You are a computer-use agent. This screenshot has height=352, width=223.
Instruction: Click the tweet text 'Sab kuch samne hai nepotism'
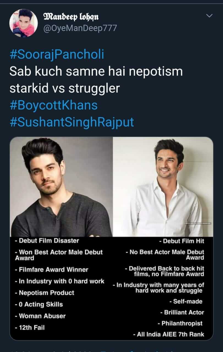[x=96, y=71]
